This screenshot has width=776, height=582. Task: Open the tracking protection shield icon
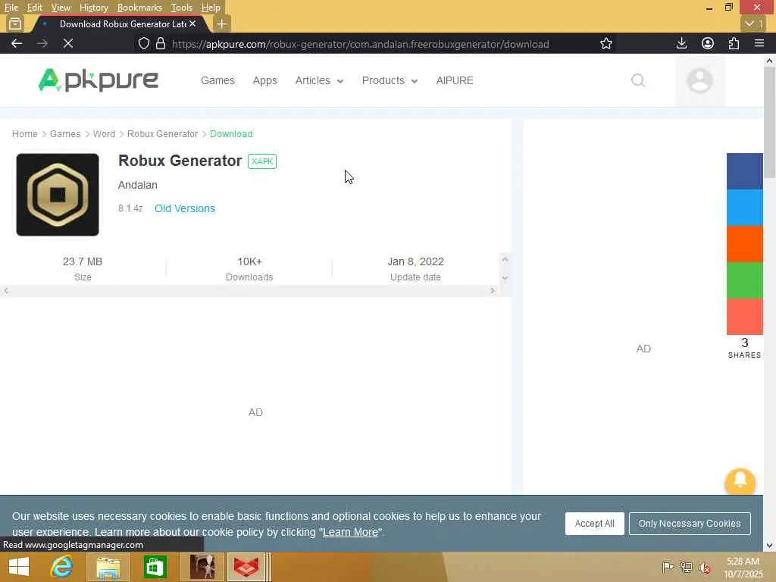(143, 43)
